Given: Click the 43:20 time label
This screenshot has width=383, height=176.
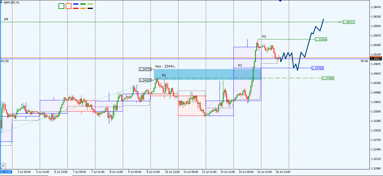Looking at the screenshot, I should [5, 61].
